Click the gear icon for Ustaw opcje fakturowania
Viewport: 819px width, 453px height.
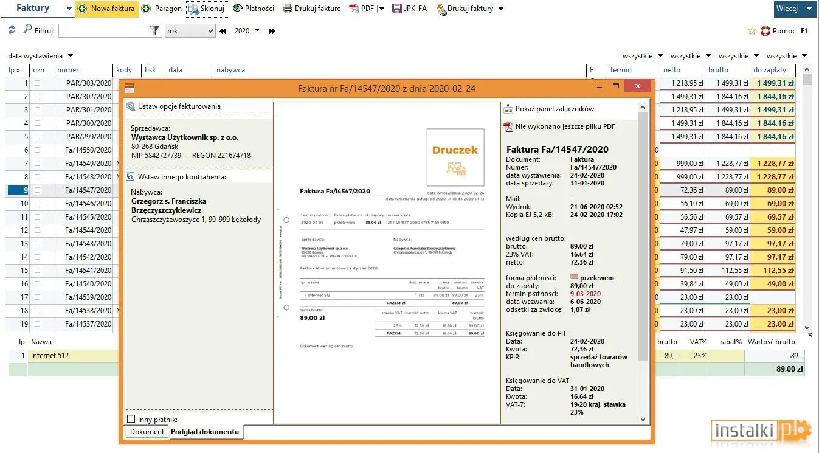point(131,106)
